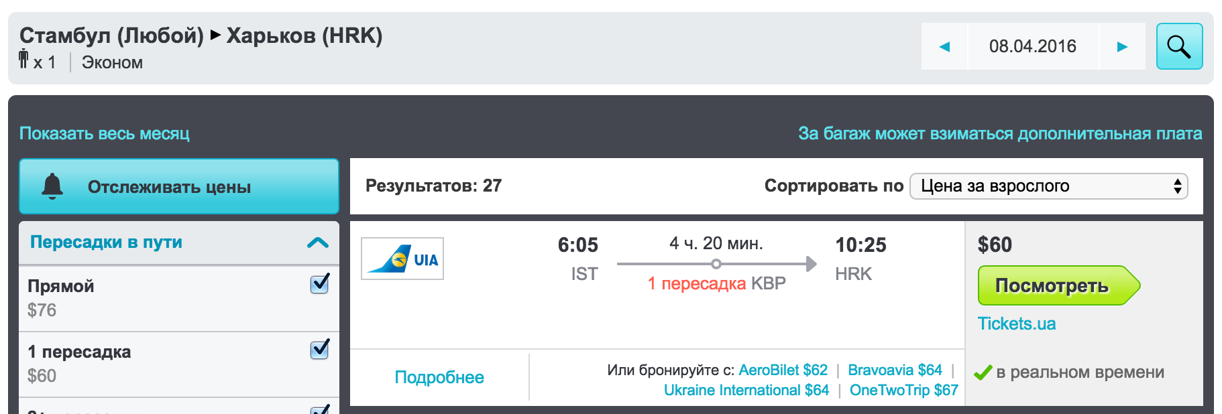This screenshot has height=414, width=1222.
Task: Collapse the Пересадки в пути filter section
Action: click(x=317, y=243)
